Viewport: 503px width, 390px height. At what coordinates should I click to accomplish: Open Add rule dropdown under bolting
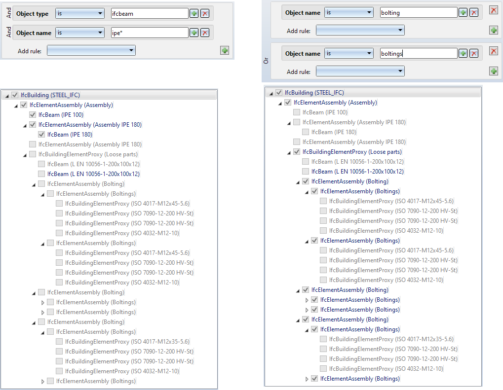tap(360, 30)
